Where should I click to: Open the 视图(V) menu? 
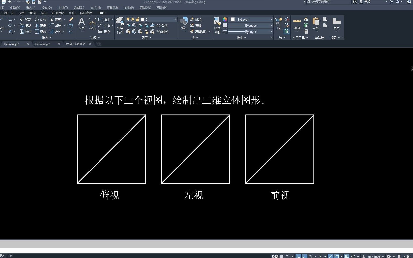15,7
